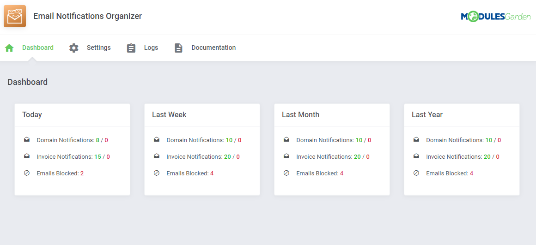Select the Last Week card header

202,115
